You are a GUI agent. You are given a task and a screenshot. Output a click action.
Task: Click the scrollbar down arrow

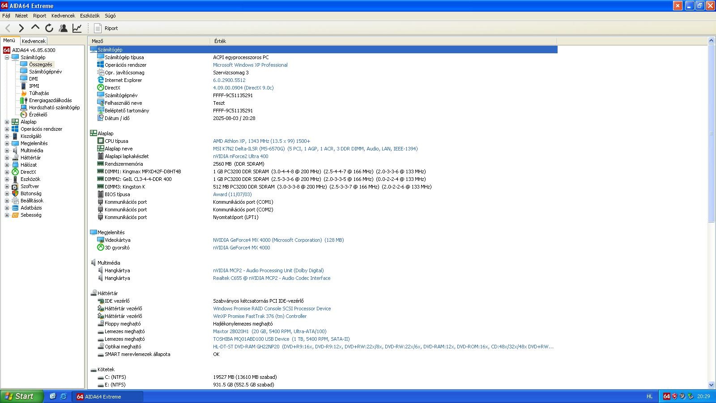pos(712,385)
